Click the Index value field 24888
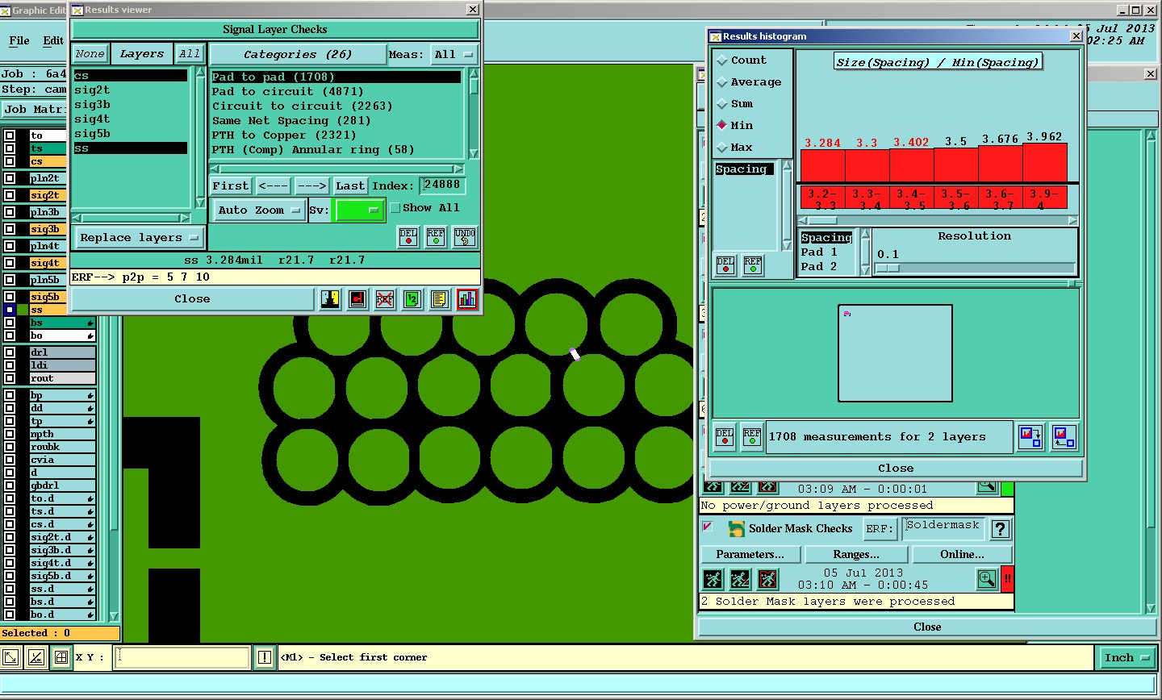1162x700 pixels. 442,185
